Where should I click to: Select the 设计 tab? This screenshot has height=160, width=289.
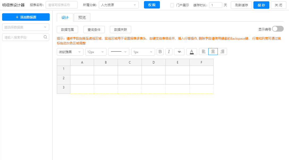tap(65, 18)
